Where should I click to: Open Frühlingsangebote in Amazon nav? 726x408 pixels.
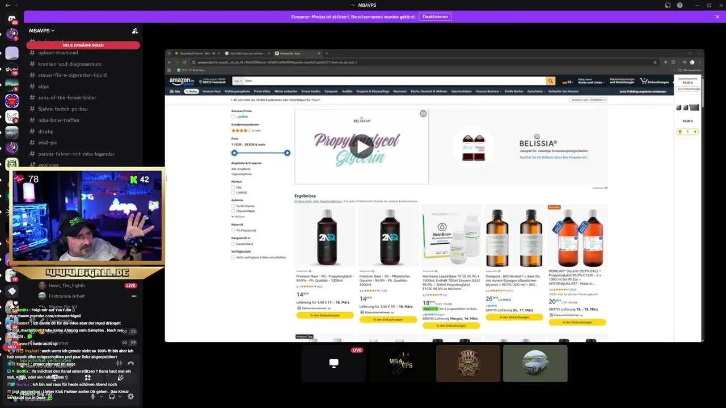[x=237, y=91]
